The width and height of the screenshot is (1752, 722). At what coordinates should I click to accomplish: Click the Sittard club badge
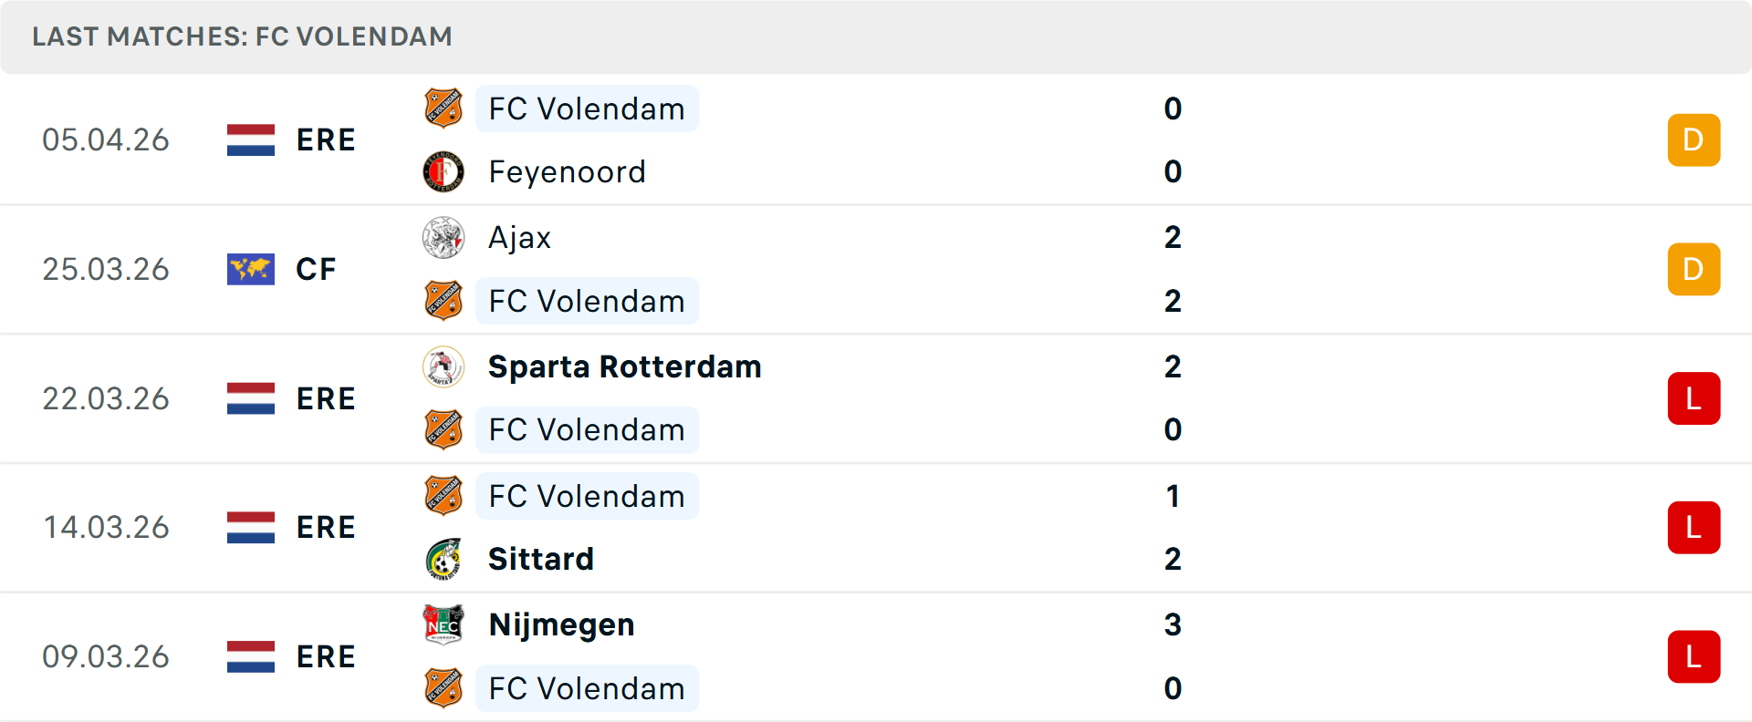pos(443,559)
